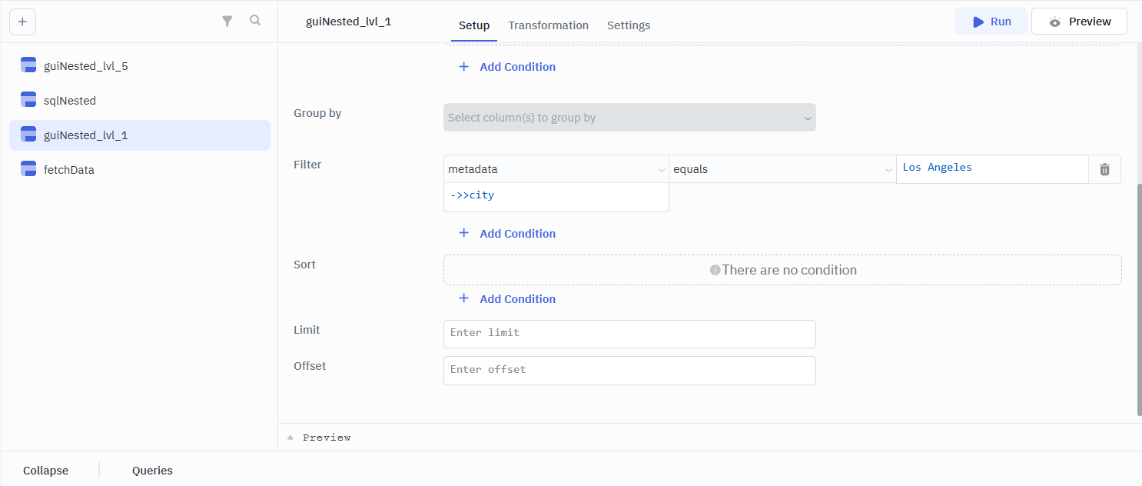Image resolution: width=1142 pixels, height=486 pixels.
Task: Click the fetchData datasource icon
Action: tap(29, 170)
